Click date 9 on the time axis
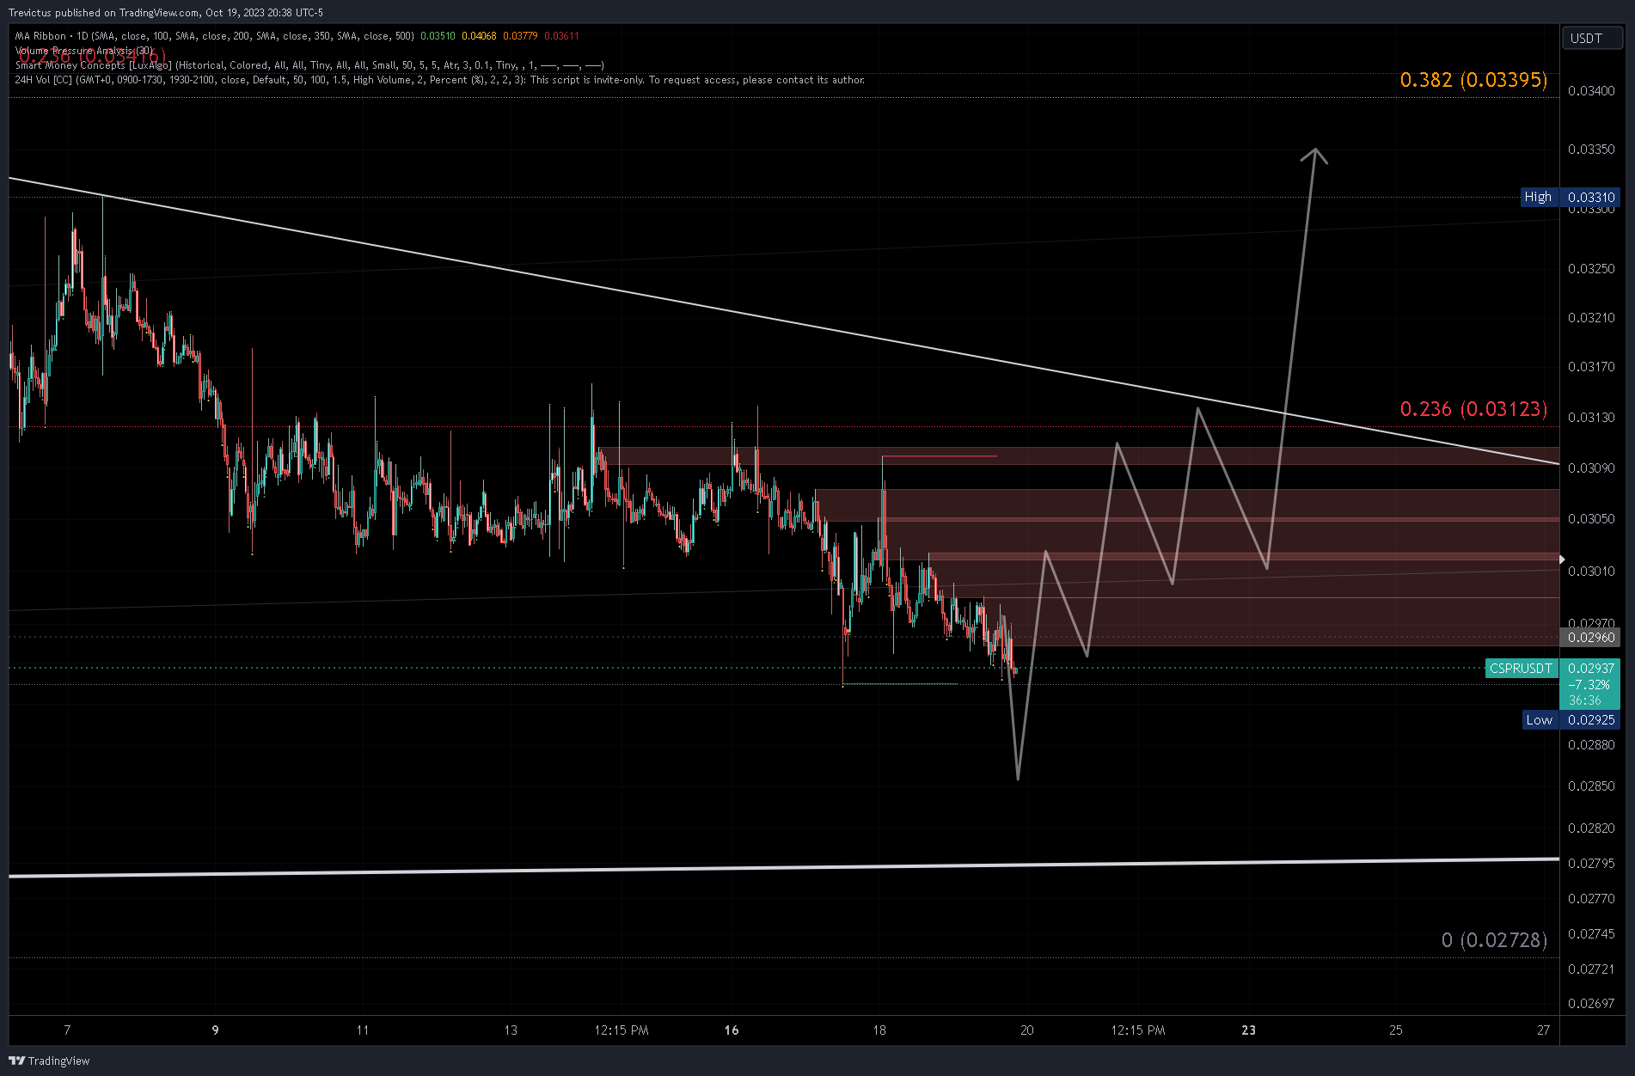This screenshot has width=1635, height=1076. point(215,1030)
